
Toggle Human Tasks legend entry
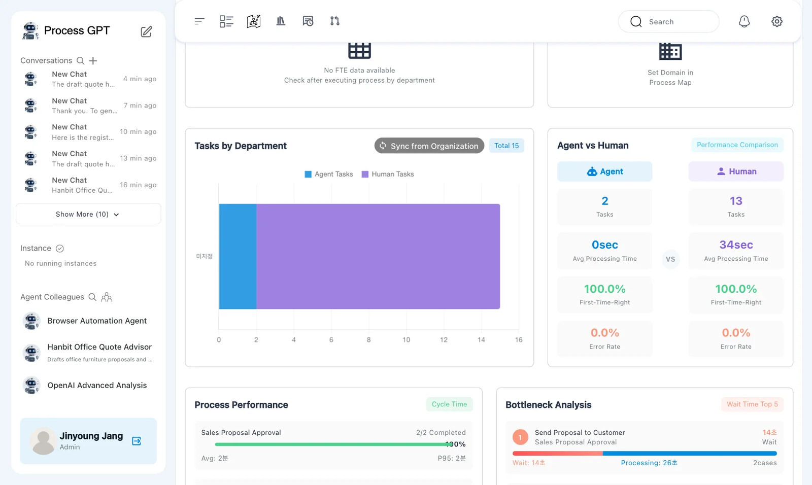click(388, 175)
